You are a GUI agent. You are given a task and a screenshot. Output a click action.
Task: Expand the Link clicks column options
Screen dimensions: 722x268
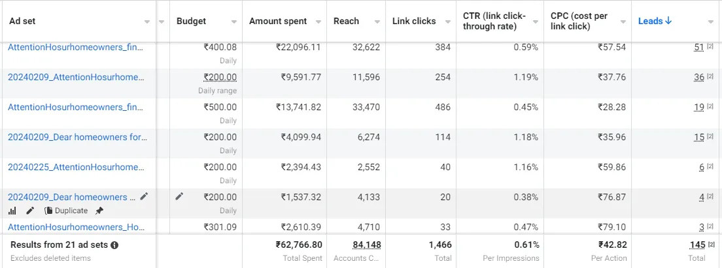pos(447,22)
